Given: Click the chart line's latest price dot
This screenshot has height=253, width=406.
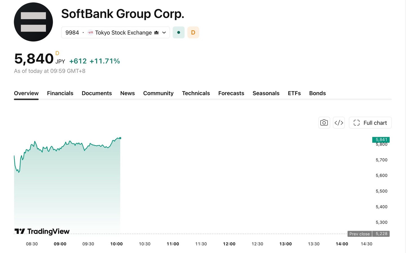Looking at the screenshot, I should tap(120, 138).
